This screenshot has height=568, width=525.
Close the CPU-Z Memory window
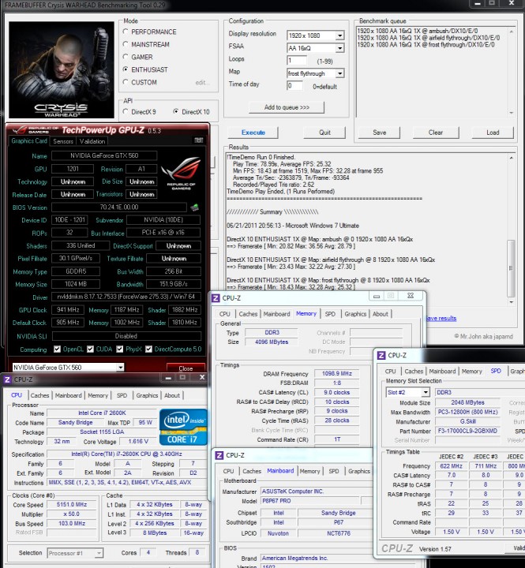pyautogui.click(x=411, y=296)
